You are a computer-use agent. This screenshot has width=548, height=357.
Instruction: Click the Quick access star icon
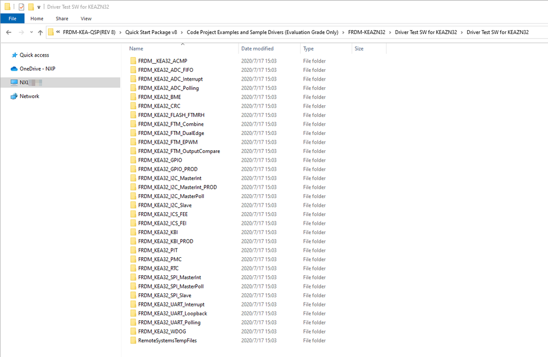(14, 55)
